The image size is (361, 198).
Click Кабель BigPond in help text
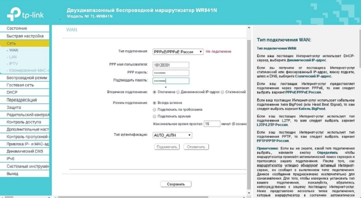click(312, 108)
